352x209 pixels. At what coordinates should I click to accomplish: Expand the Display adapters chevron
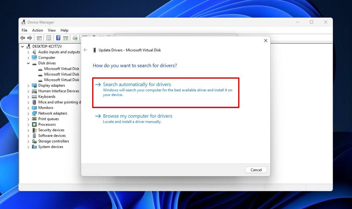[28, 86]
